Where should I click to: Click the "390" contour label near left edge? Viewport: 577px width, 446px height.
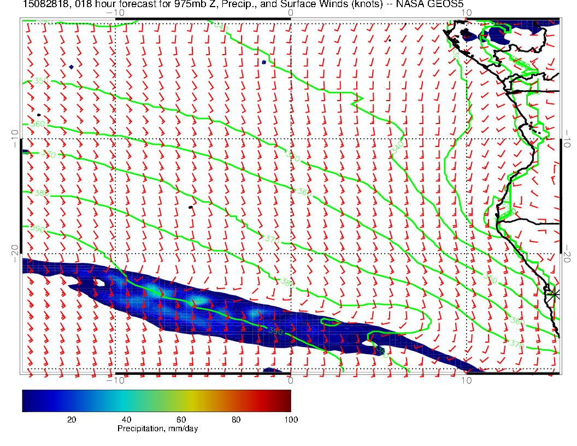[x=38, y=228]
